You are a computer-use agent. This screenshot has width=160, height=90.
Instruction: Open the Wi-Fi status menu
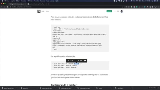pyautogui.click(x=131, y=1)
